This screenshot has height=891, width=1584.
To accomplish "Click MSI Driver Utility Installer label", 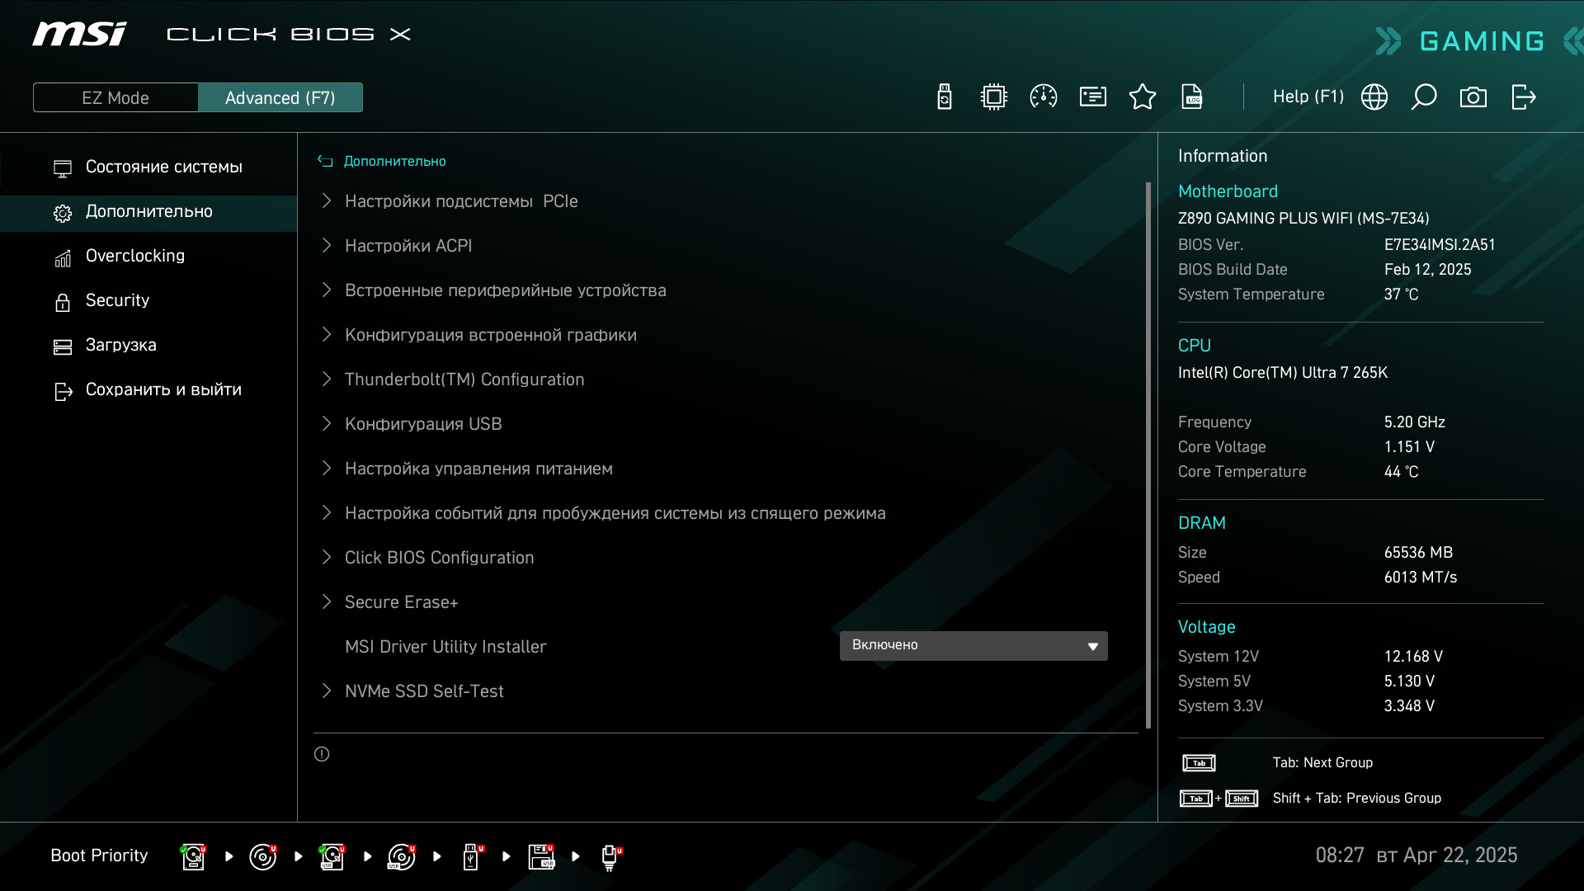I will click(445, 647).
